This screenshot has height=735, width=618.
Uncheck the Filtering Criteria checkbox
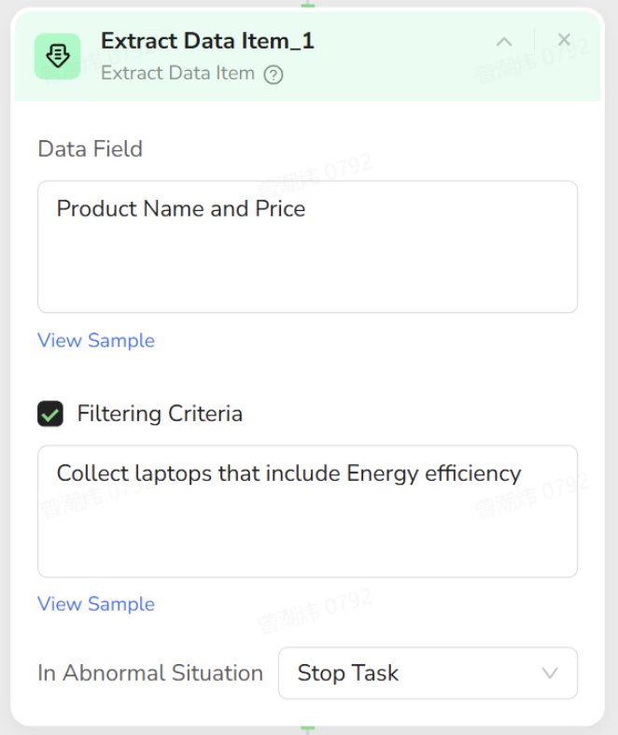(50, 414)
